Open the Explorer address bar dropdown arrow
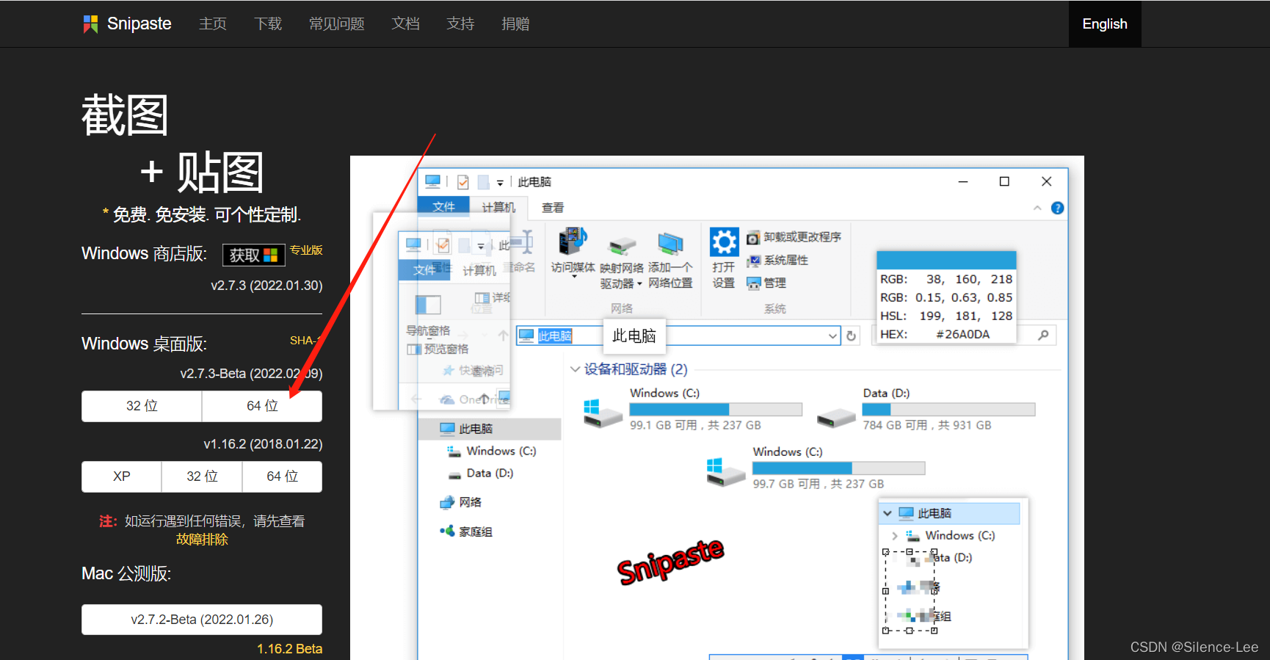1270x660 pixels. [832, 336]
